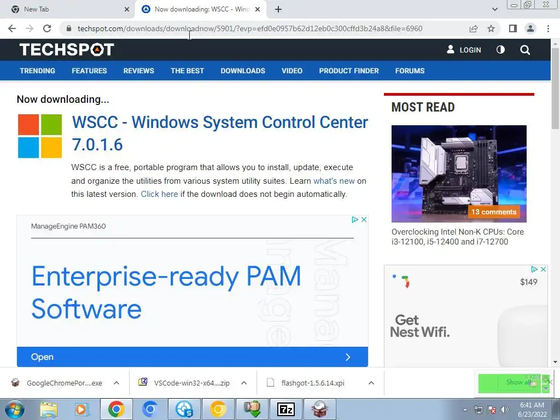Open the TechSpot search magnifier
Image resolution: width=560 pixels, height=420 pixels.
click(x=525, y=50)
